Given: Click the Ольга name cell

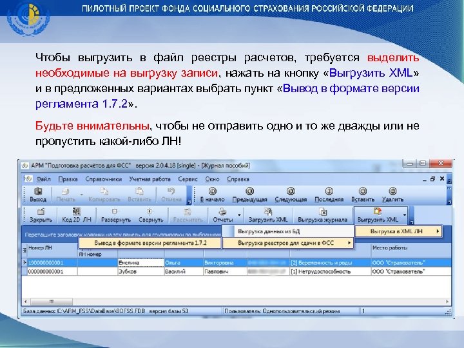Looking at the screenshot, I should 184,262.
